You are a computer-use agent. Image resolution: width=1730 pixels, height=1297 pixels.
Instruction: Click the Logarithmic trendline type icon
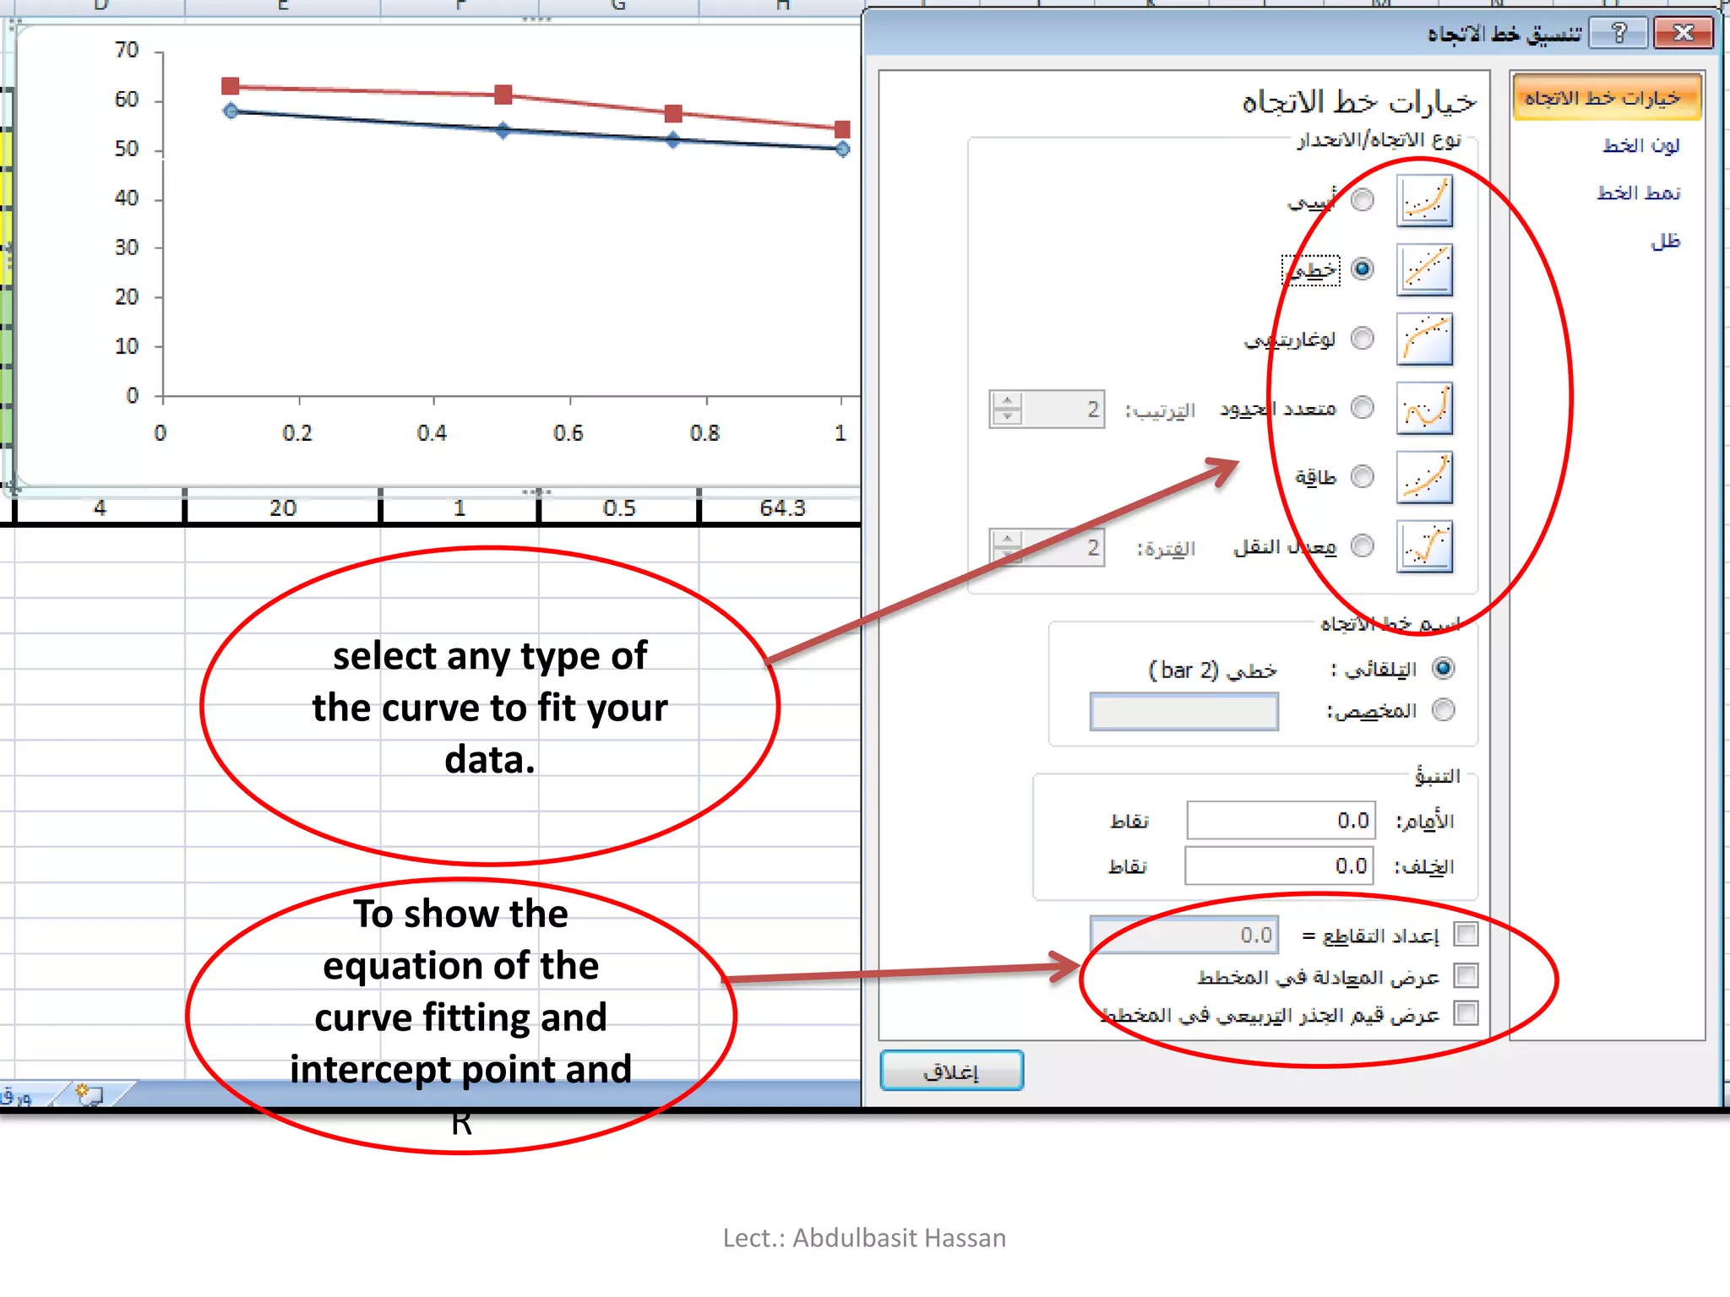[1424, 339]
